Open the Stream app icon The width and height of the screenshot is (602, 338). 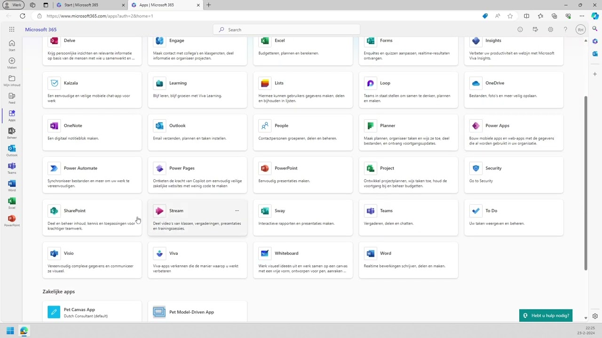pos(159,211)
